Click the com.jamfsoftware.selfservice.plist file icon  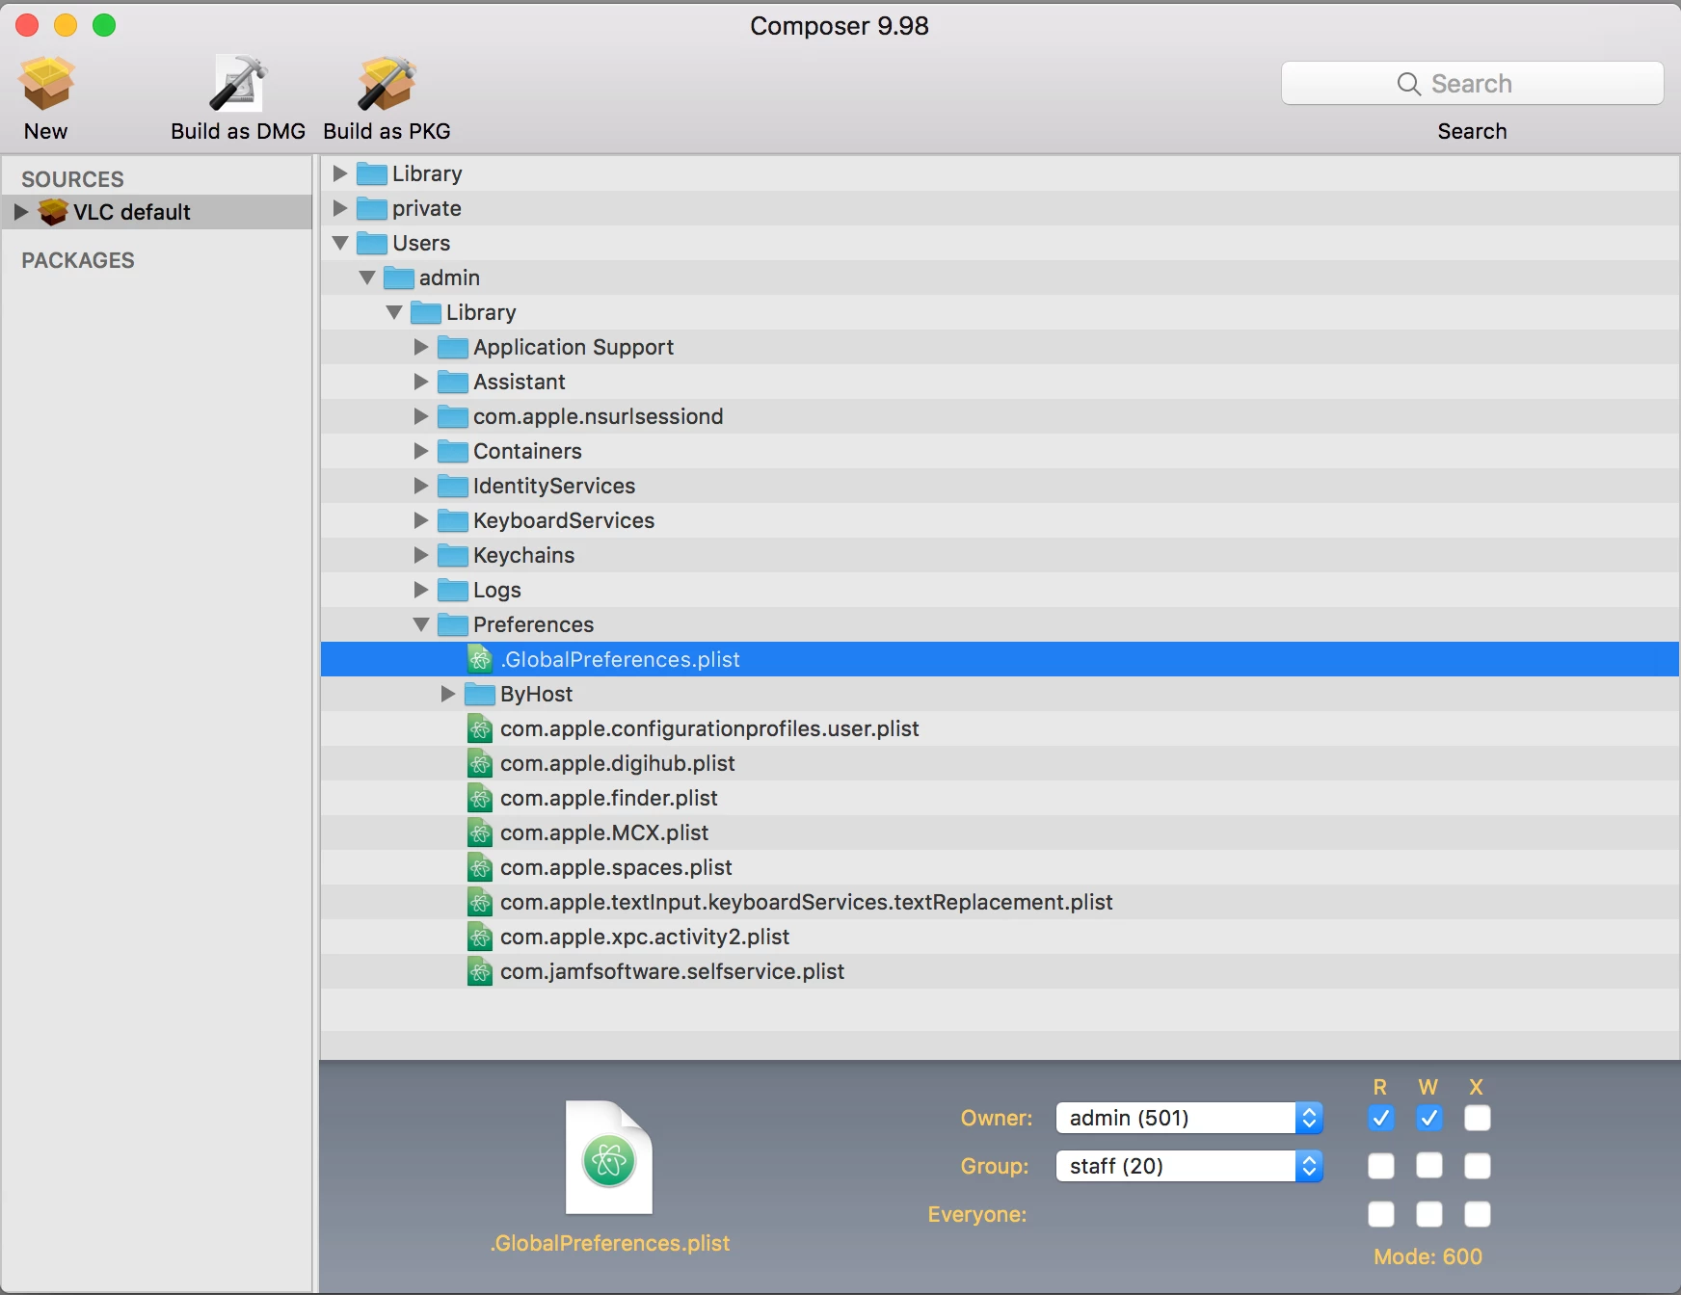click(x=480, y=971)
